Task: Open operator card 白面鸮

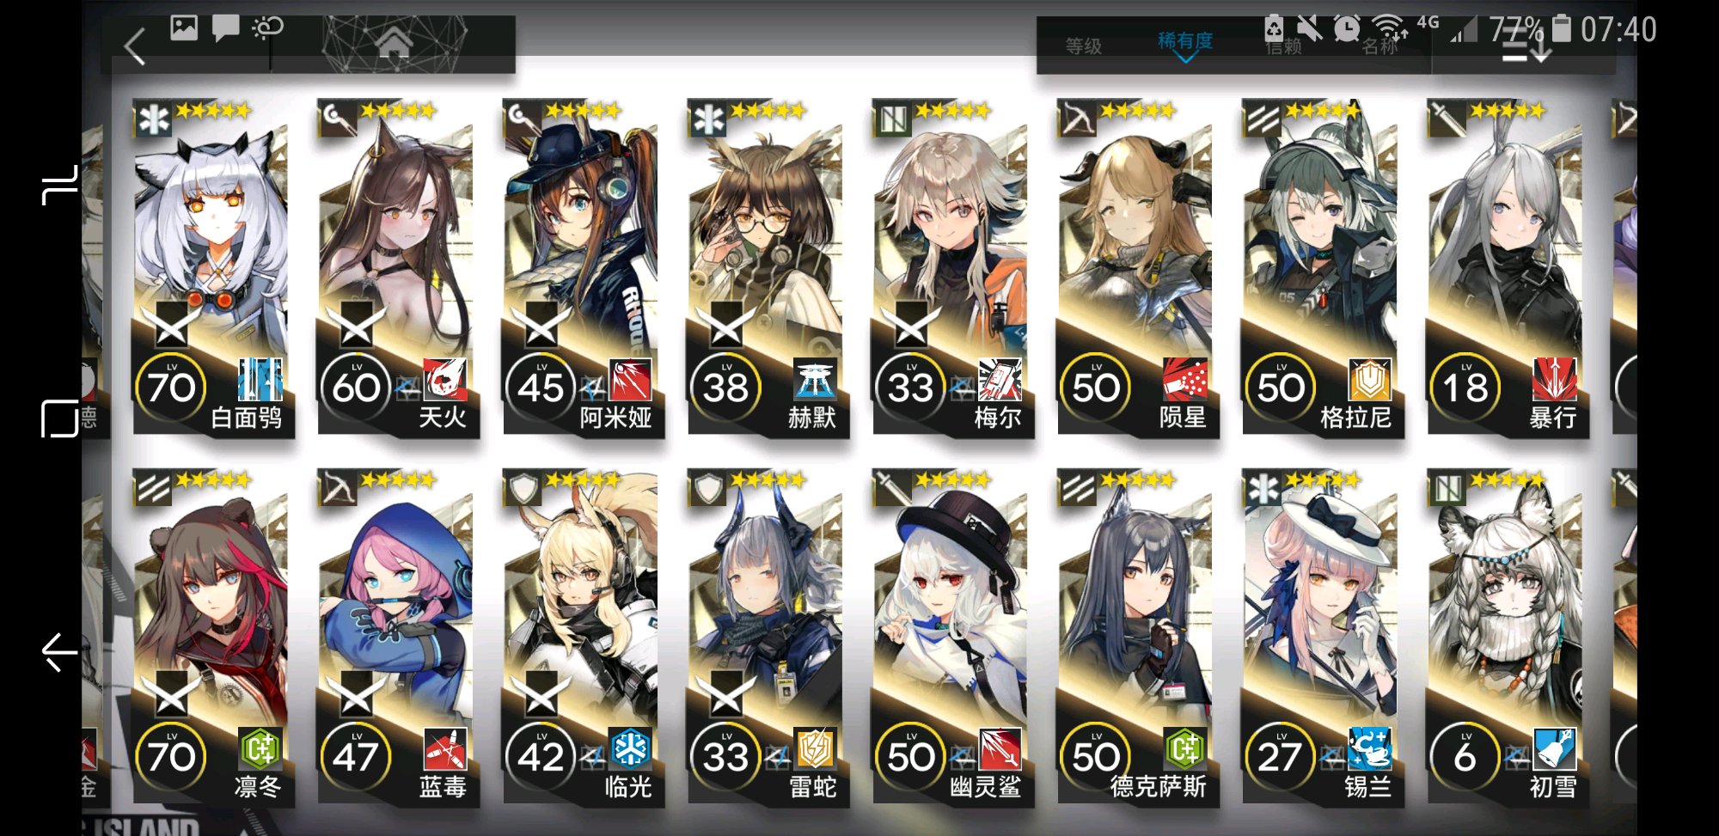Action: coord(211,268)
